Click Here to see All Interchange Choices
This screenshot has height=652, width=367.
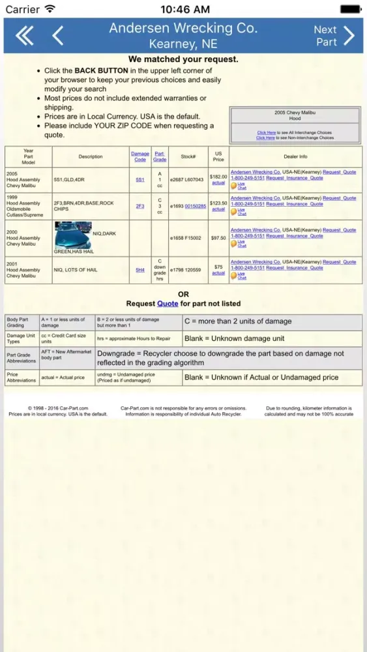pyautogui.click(x=266, y=132)
